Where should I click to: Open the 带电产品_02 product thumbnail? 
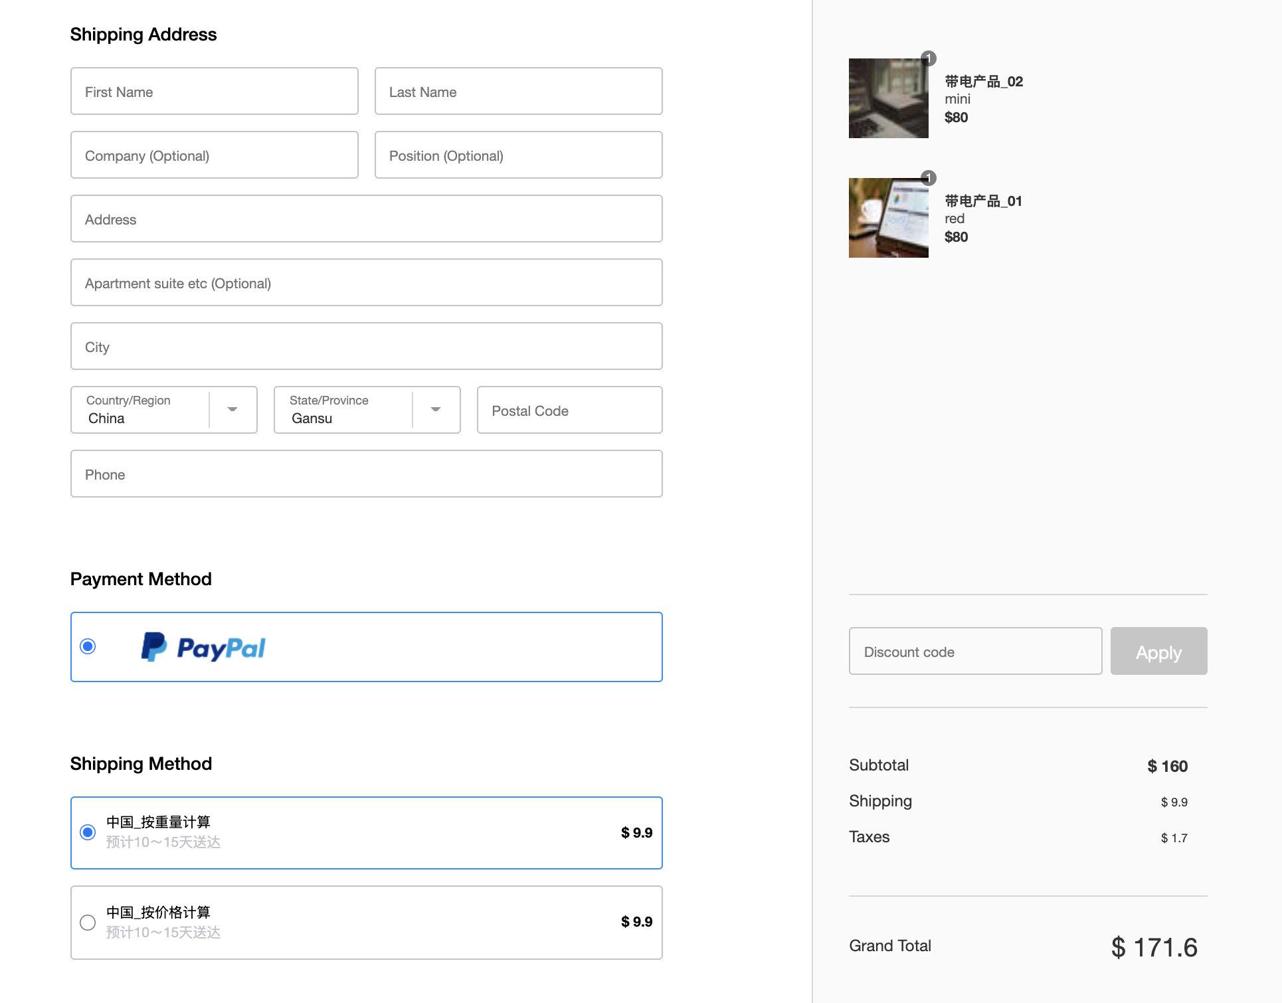tap(888, 98)
